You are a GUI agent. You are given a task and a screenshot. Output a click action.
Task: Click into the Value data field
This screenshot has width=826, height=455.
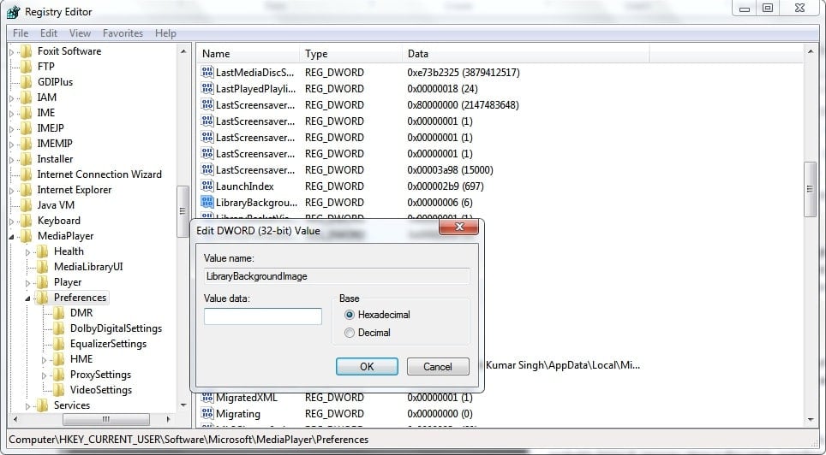click(x=263, y=316)
